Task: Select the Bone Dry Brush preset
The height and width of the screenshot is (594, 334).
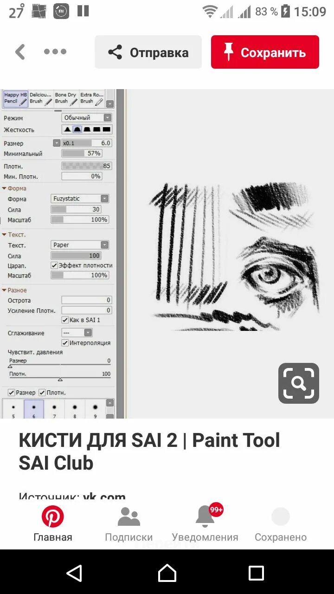Action: [x=66, y=99]
